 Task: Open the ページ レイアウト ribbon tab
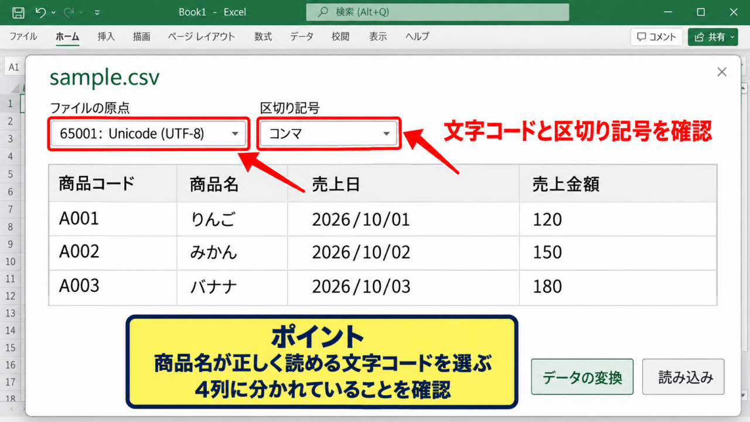click(x=201, y=36)
